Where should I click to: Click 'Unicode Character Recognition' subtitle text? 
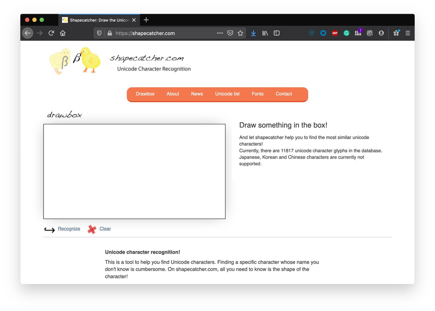pyautogui.click(x=154, y=69)
